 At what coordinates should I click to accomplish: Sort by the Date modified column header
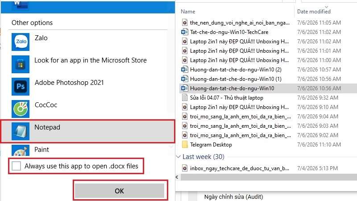pyautogui.click(x=314, y=12)
